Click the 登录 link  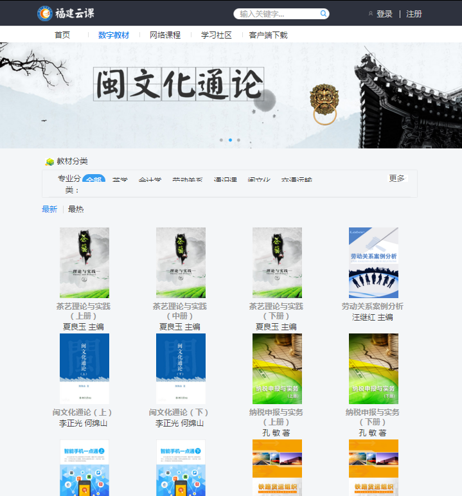(384, 13)
